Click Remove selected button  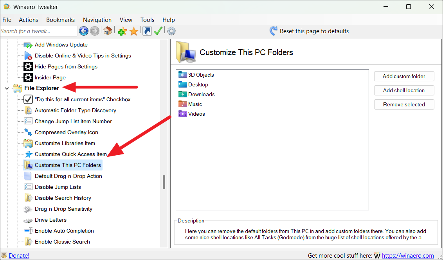point(404,104)
